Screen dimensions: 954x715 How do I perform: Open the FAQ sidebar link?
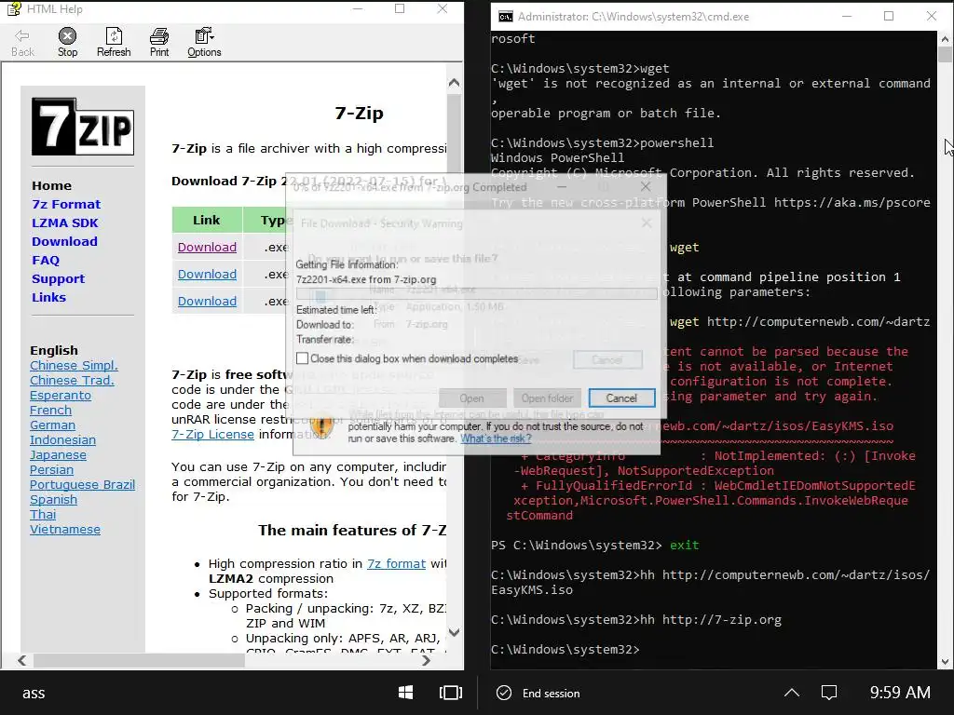coord(46,261)
